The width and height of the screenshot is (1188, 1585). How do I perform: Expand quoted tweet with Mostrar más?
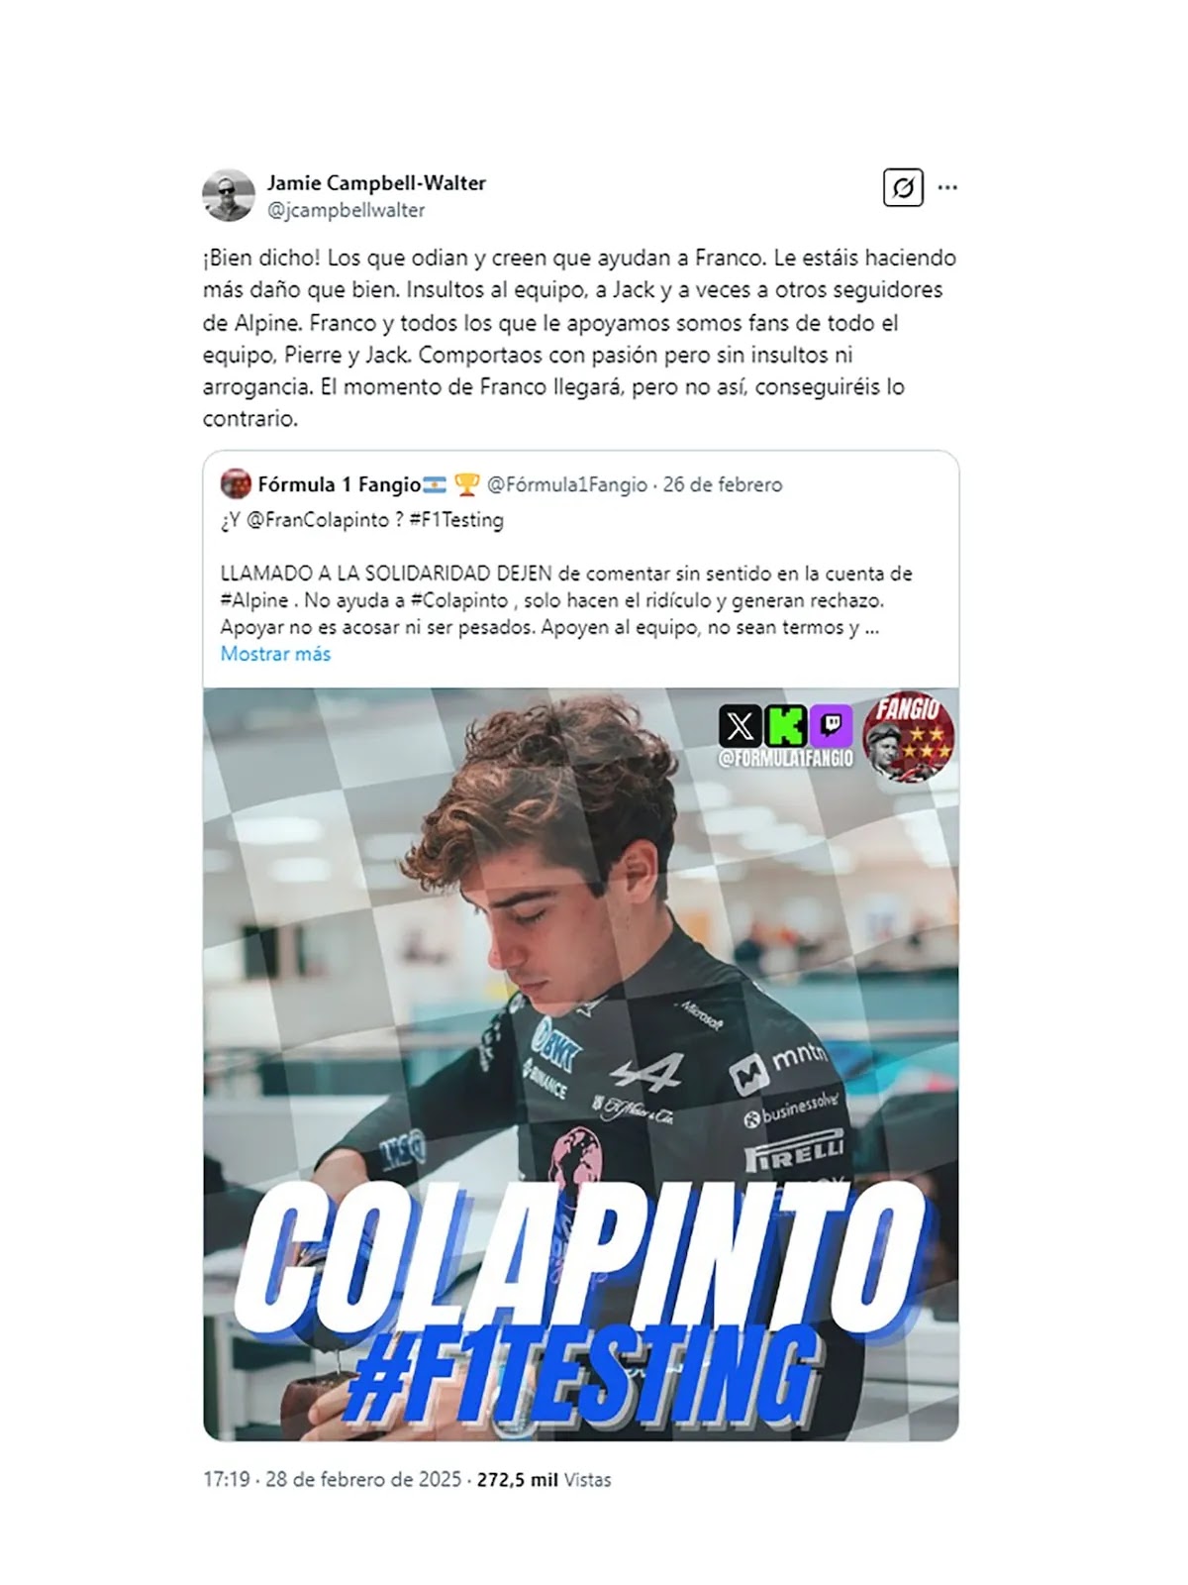click(x=275, y=654)
